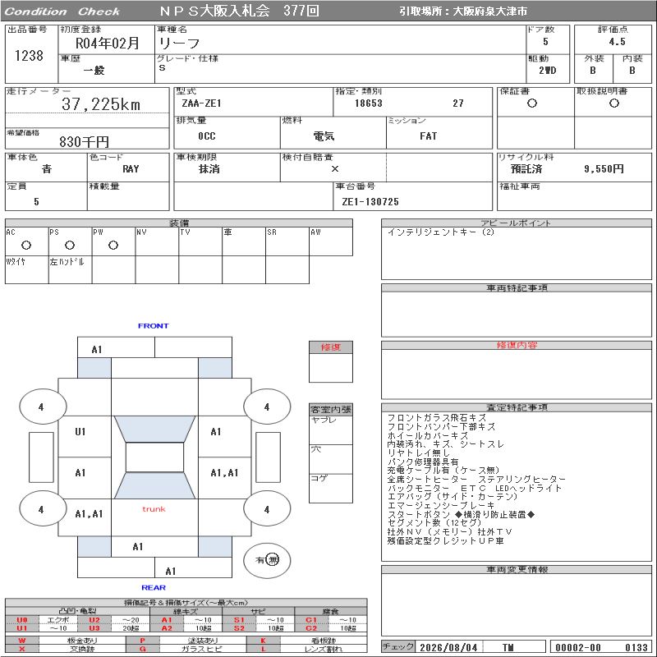Click the chassis number ZE1-130725

[370, 202]
